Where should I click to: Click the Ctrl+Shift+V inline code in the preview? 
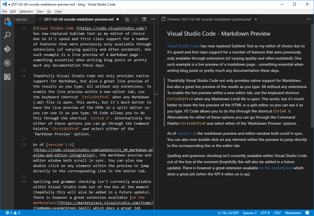[x=180, y=99]
